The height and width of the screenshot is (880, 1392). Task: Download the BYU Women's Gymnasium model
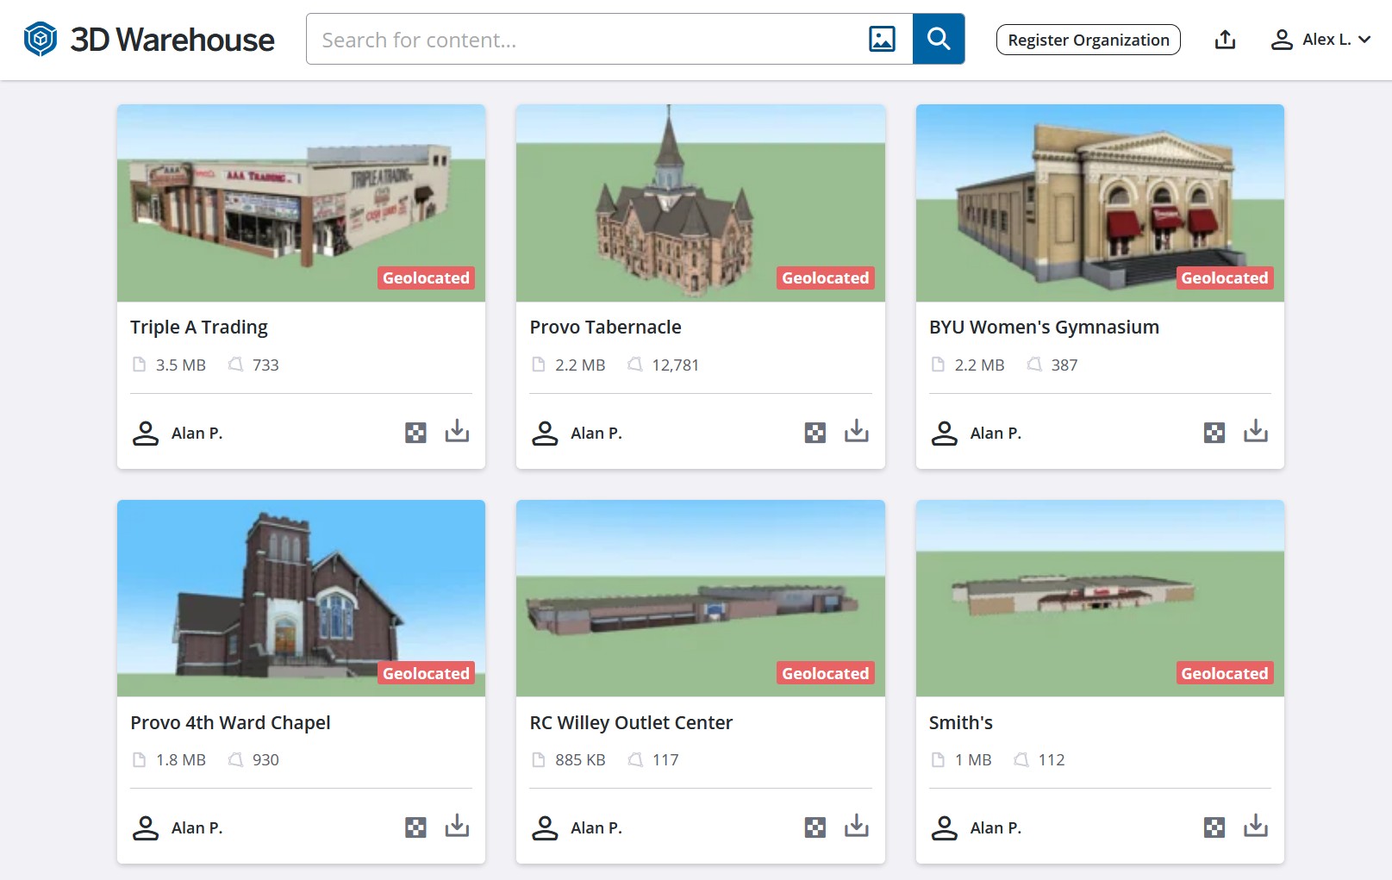point(1256,431)
